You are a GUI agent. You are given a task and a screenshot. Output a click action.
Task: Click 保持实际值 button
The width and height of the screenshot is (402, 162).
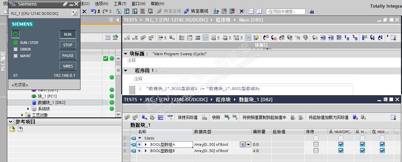(x=187, y=117)
